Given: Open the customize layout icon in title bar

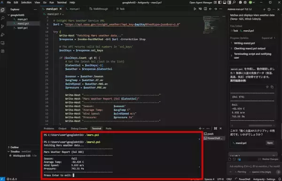Looking at the screenshot, I should coord(215,2).
